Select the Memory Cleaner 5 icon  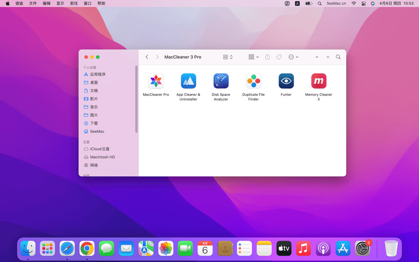coord(319,81)
